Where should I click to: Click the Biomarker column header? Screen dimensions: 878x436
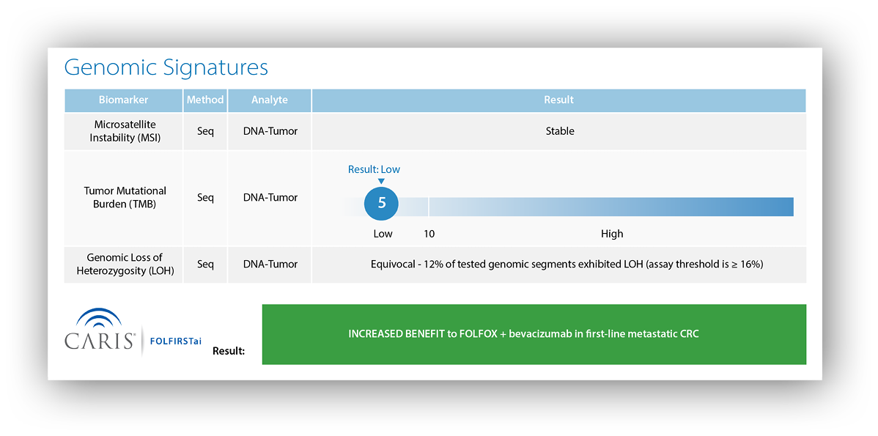click(x=123, y=100)
